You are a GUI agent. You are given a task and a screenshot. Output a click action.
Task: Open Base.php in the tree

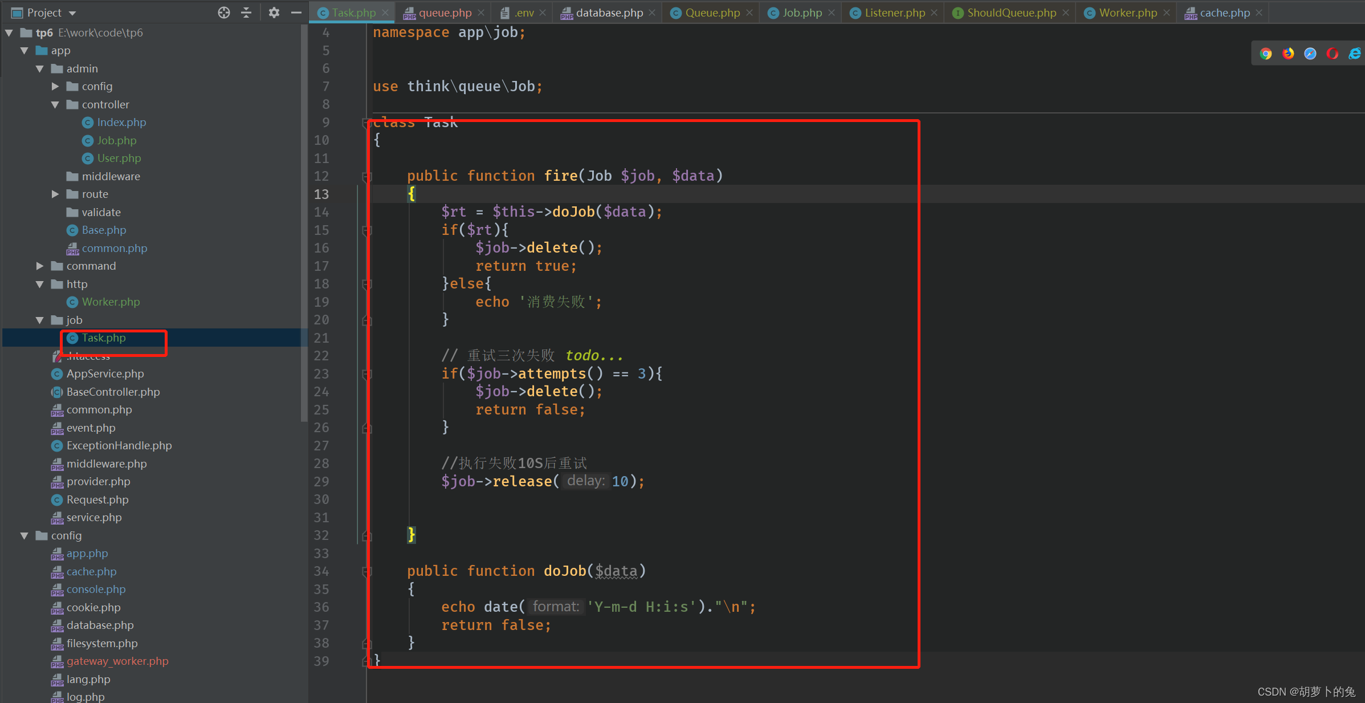(104, 230)
